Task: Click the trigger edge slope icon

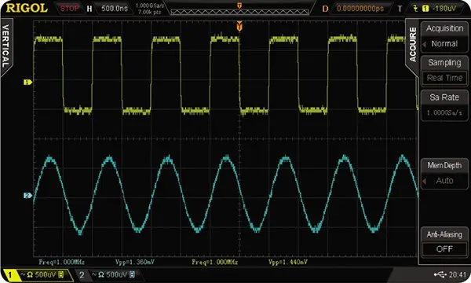Action: (x=415, y=9)
